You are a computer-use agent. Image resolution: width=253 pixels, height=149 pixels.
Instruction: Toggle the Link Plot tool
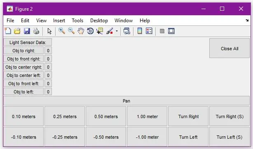click(127, 31)
